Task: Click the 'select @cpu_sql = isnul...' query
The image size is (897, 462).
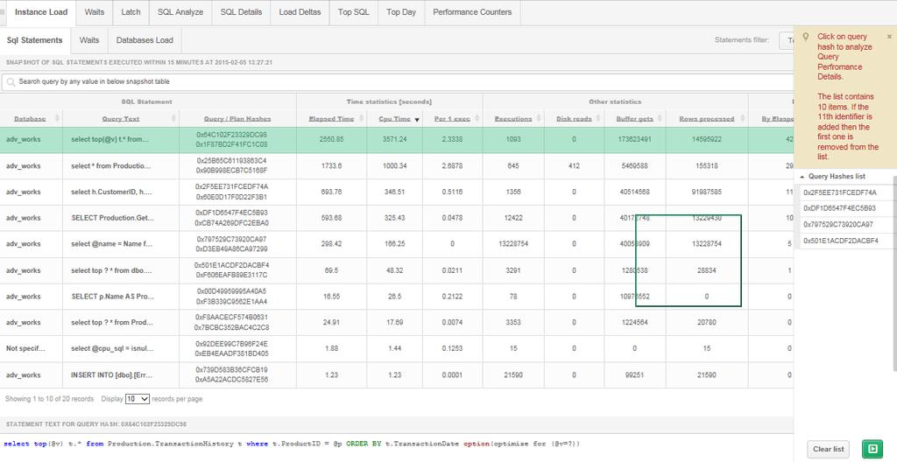Action: point(112,348)
